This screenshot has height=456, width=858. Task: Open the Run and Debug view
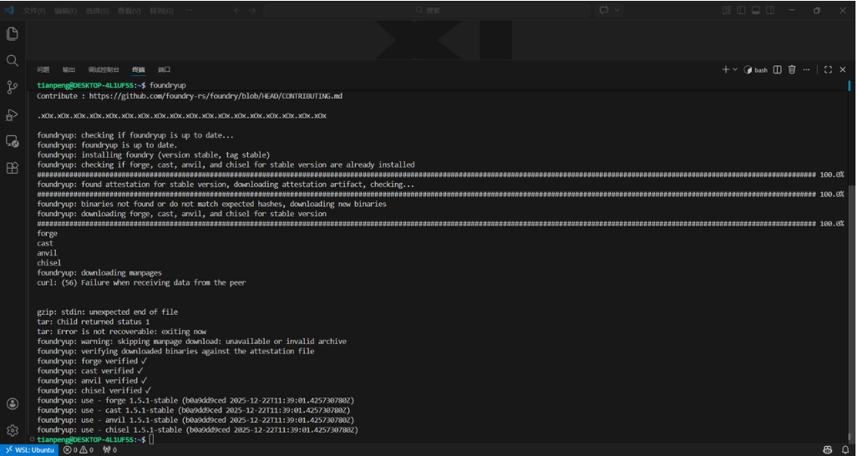point(12,114)
